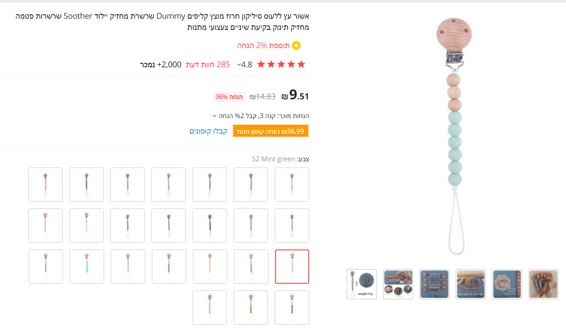The height and width of the screenshot is (335, 566).
Task: Select the thumbnail showing weight:17g
Action: (x=362, y=284)
